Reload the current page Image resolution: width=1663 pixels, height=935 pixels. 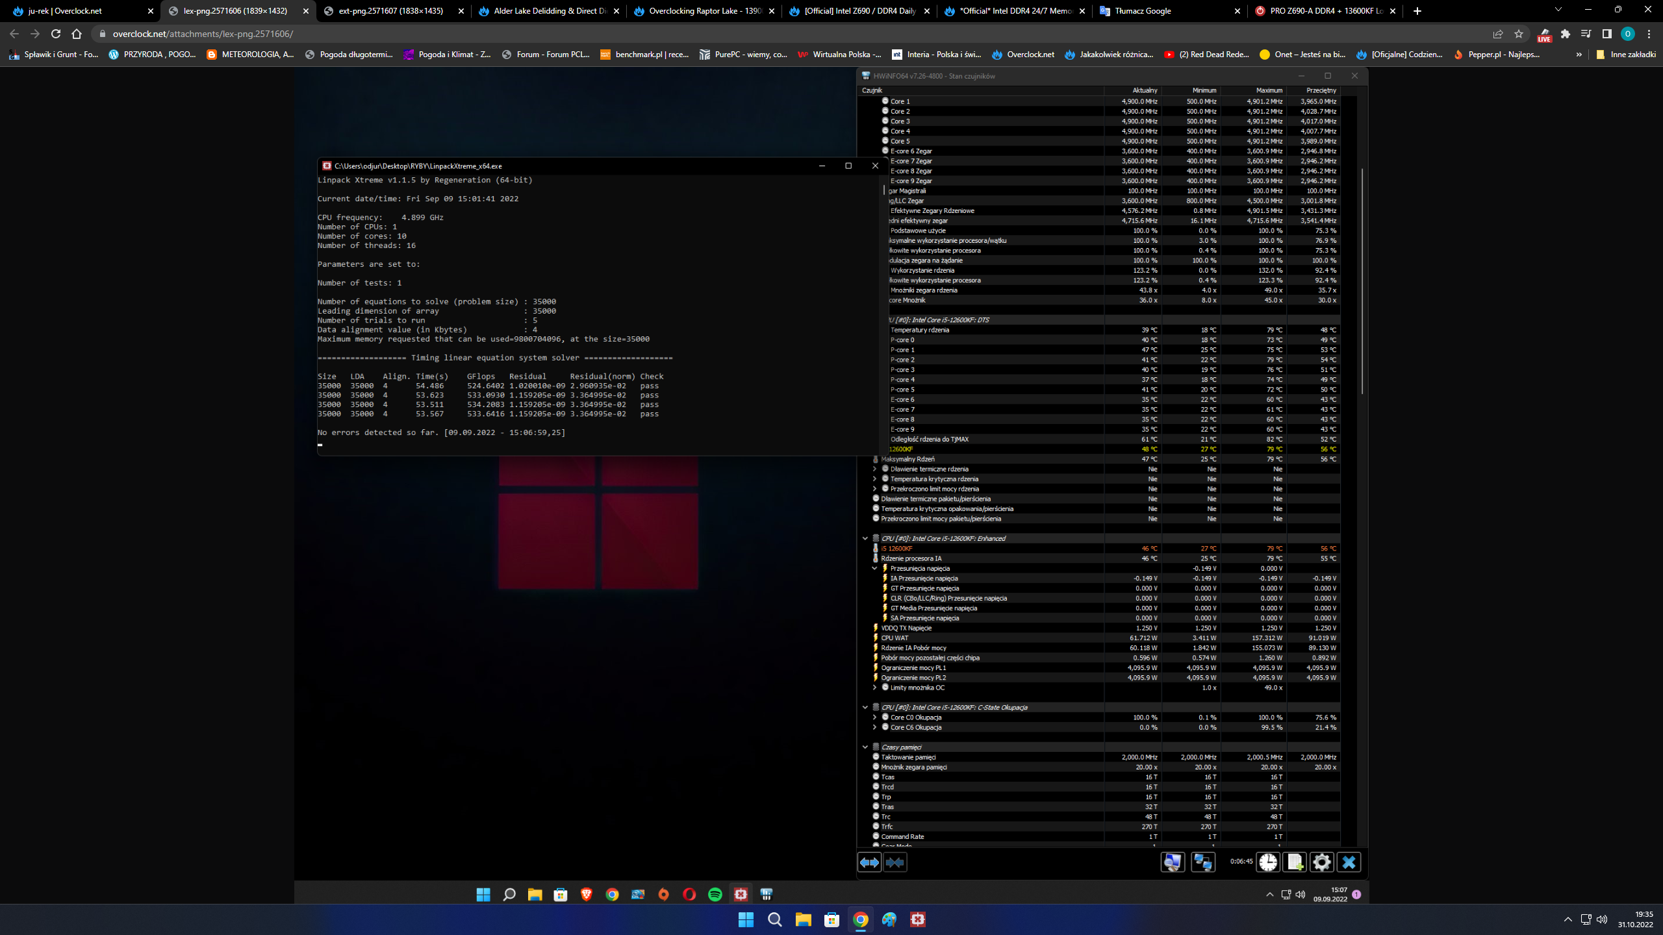[56, 34]
